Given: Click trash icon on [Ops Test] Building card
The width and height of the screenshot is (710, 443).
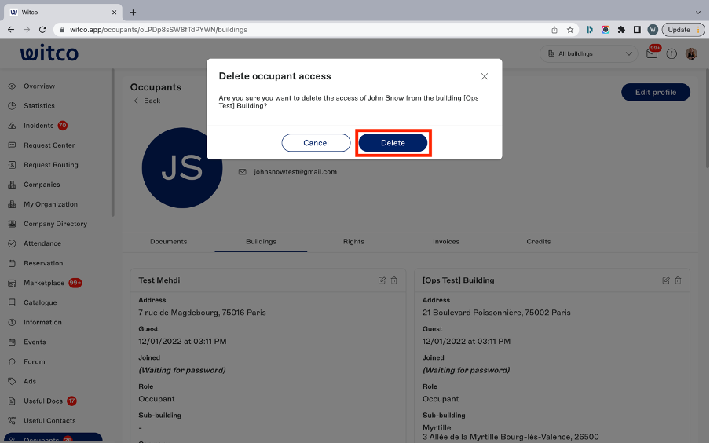Looking at the screenshot, I should (x=678, y=280).
